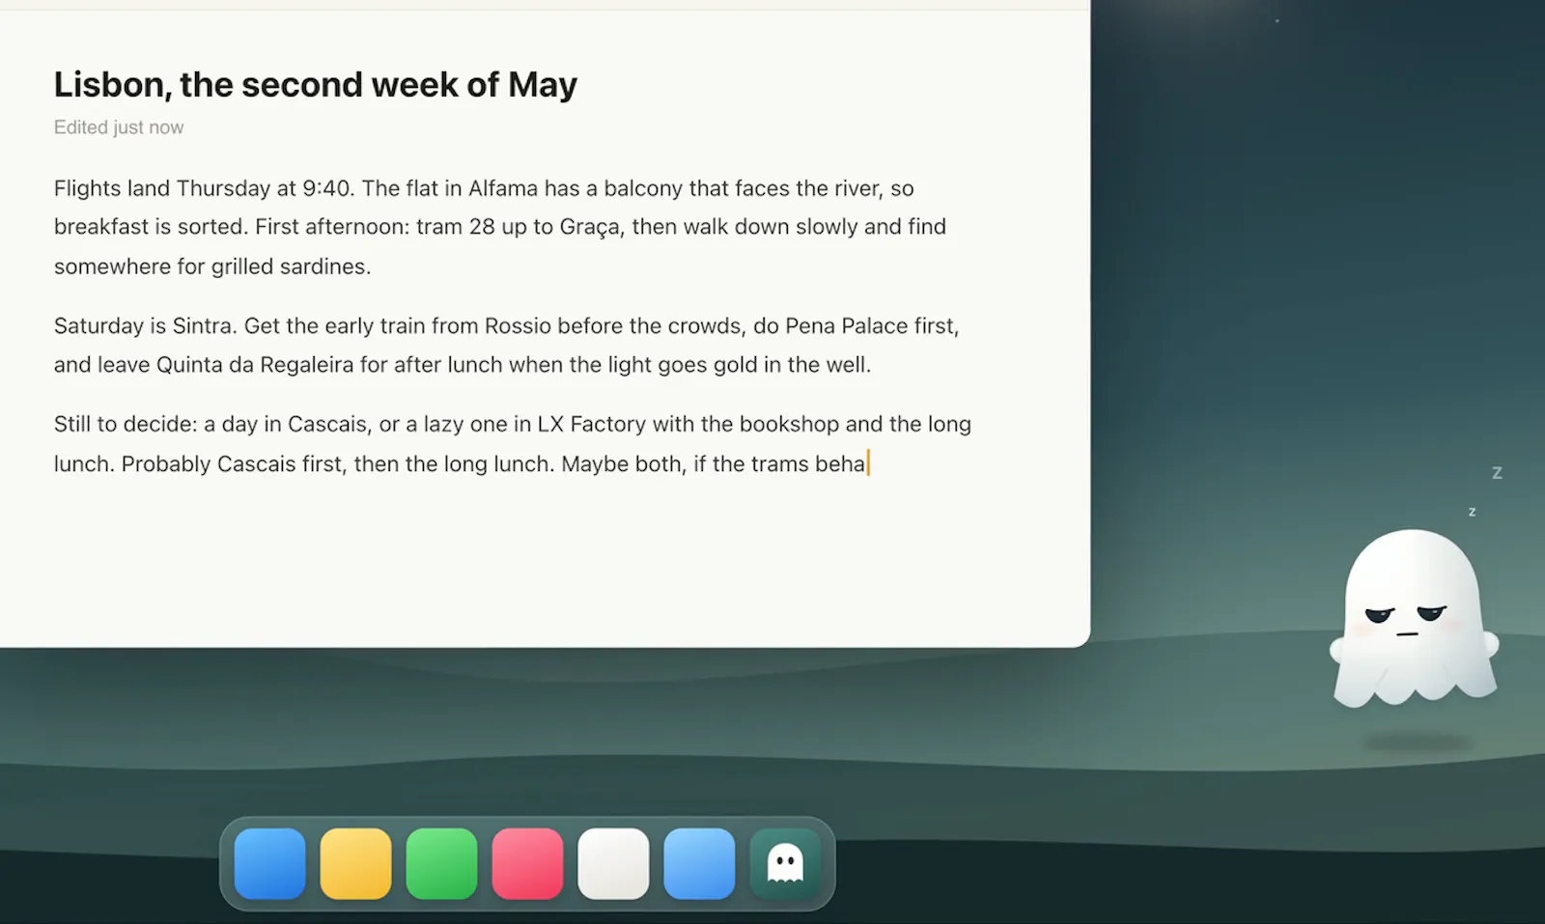The width and height of the screenshot is (1545, 924).
Task: Click the note title "Lisbon, the second week of May"
Action: [x=315, y=85]
